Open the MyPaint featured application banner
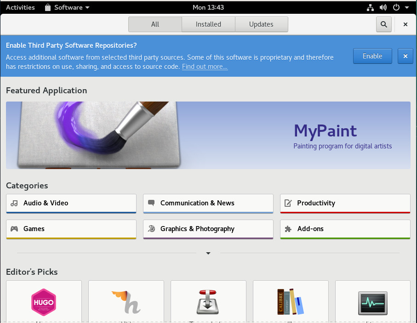Viewport: 417px width, 323px height. (208, 135)
